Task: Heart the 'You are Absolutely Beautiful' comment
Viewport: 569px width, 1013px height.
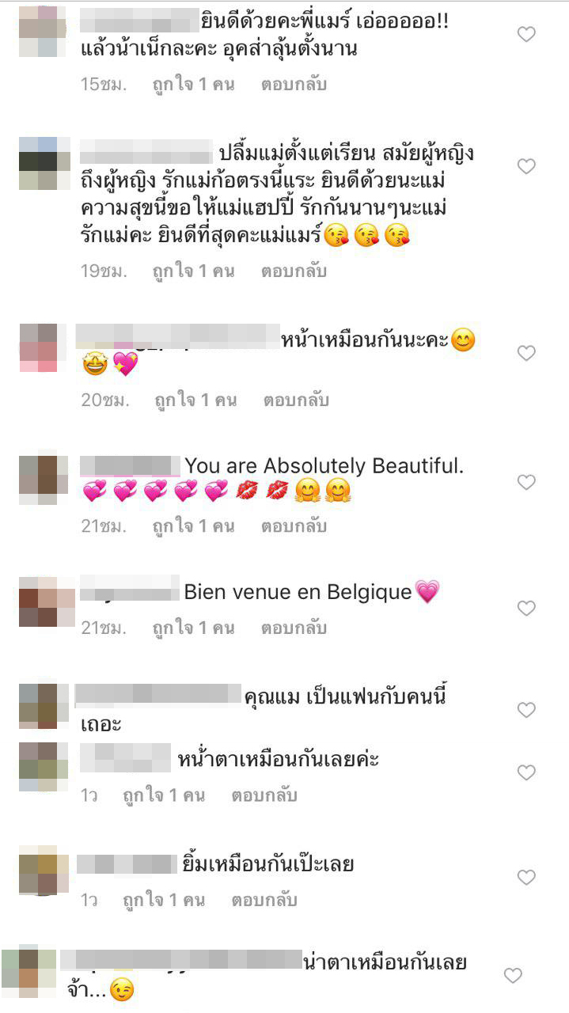Action: (526, 482)
